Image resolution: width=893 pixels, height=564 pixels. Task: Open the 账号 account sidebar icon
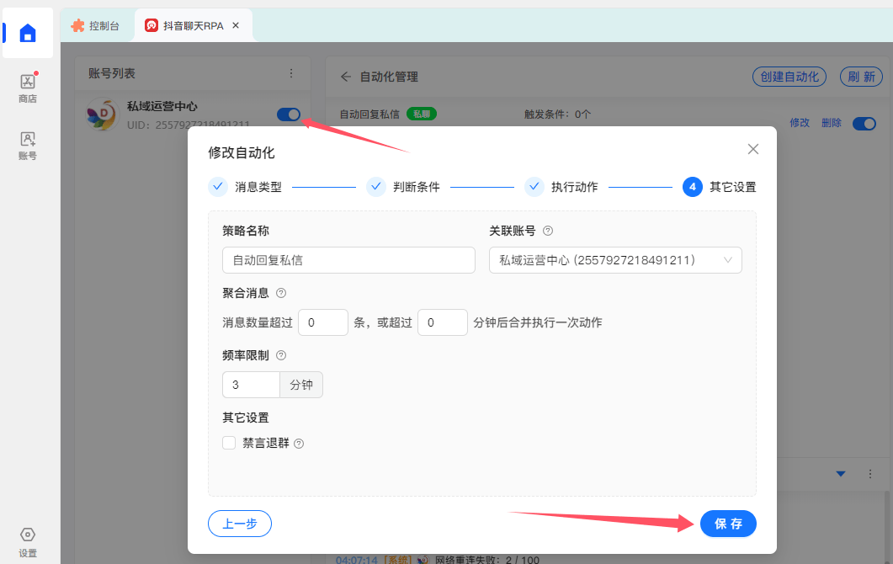point(28,145)
